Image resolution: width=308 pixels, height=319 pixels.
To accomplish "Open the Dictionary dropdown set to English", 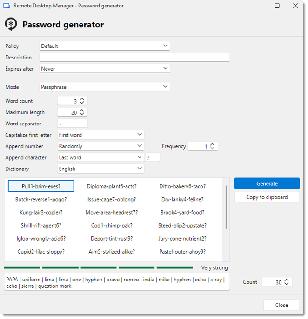I will pyautogui.click(x=100, y=169).
